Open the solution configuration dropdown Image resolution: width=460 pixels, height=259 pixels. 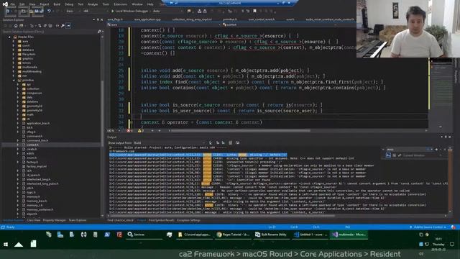coord(73,12)
